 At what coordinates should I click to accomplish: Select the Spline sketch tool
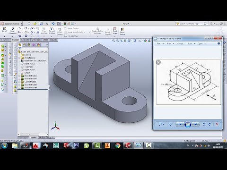[32, 28]
